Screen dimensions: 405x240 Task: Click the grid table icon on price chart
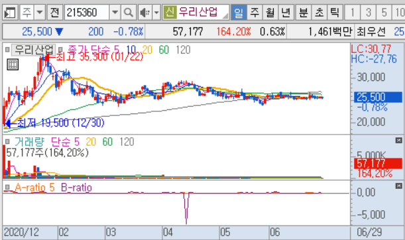(x=13, y=64)
